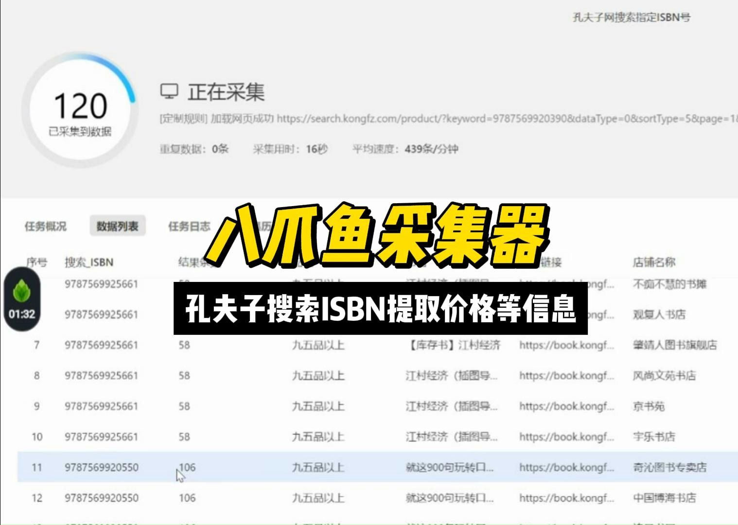Viewport: 738px width, 525px height.
Task: Click the 120 collected data progress ring
Action: point(80,111)
